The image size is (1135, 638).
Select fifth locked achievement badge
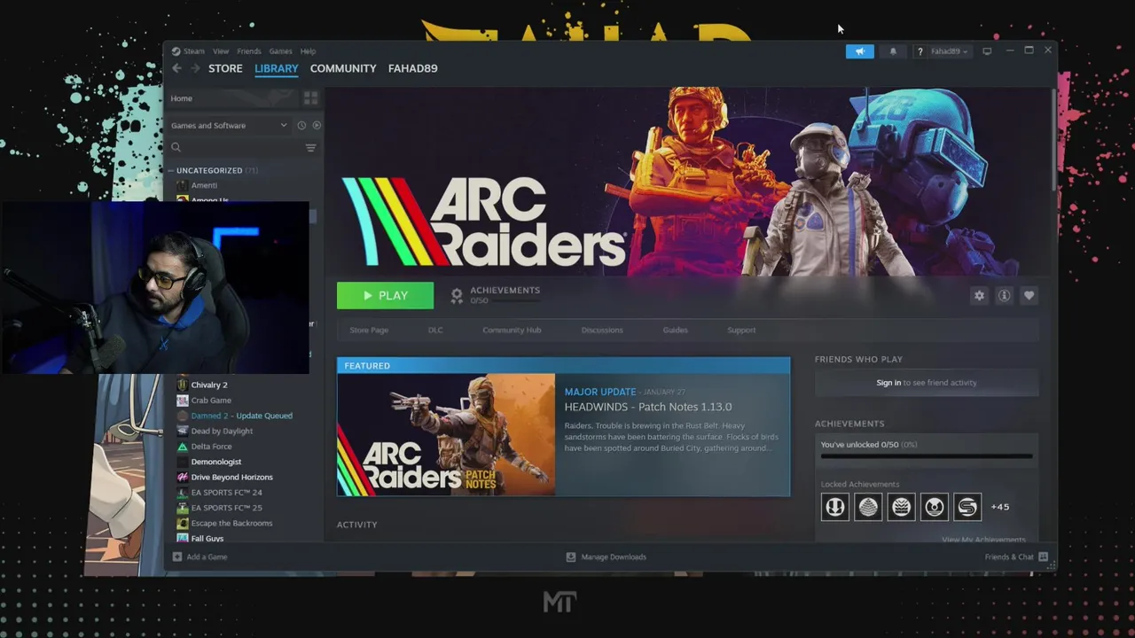(967, 507)
